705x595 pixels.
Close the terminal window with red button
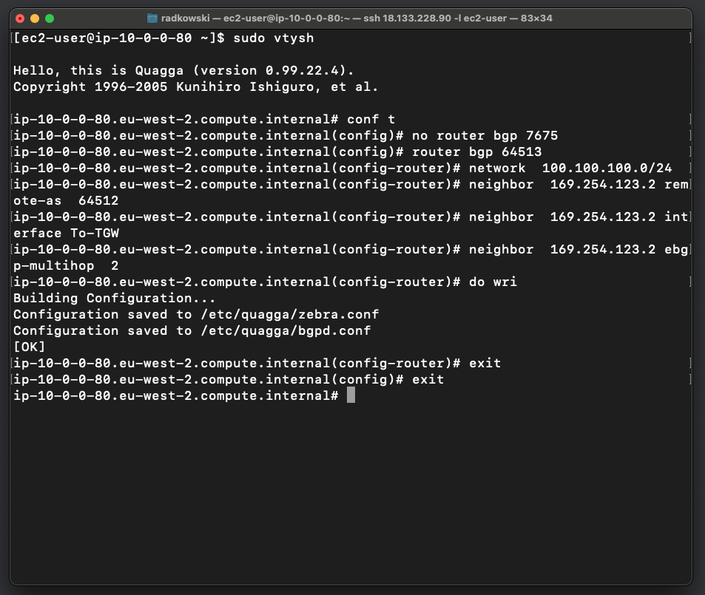[x=20, y=18]
